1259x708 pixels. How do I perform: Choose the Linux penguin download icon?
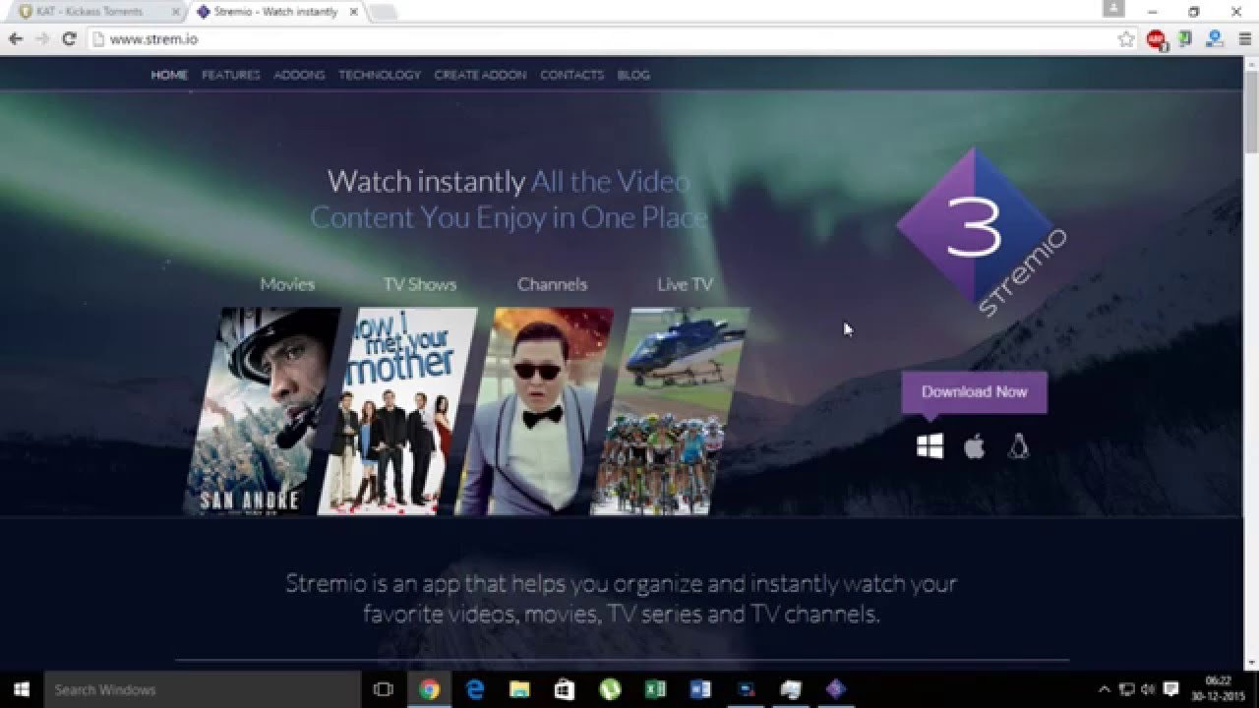[x=1018, y=446]
